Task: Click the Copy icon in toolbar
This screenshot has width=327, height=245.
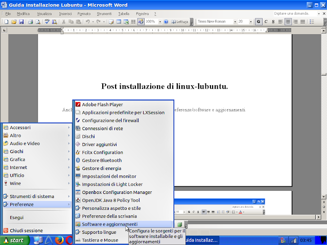Action: pos(71,21)
